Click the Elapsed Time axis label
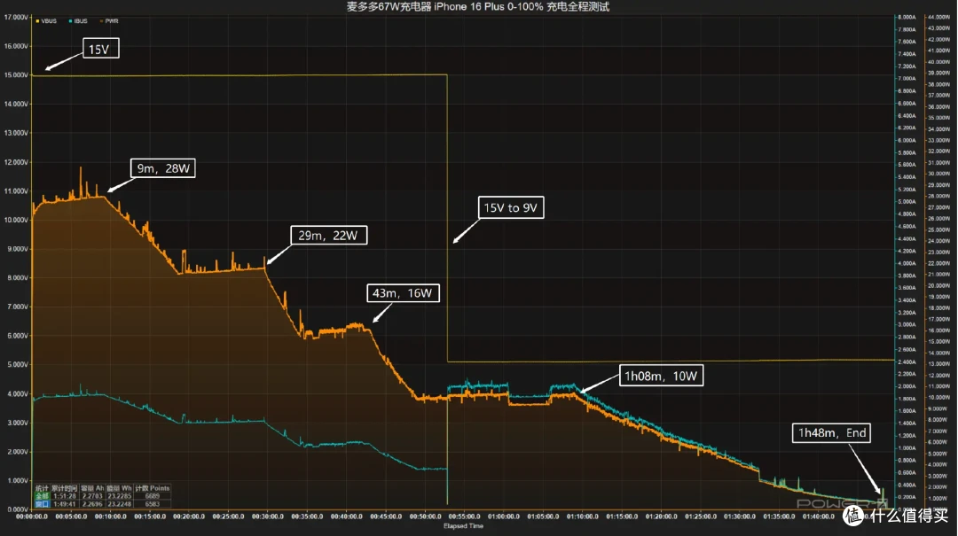The height and width of the screenshot is (536, 958). coord(463,525)
